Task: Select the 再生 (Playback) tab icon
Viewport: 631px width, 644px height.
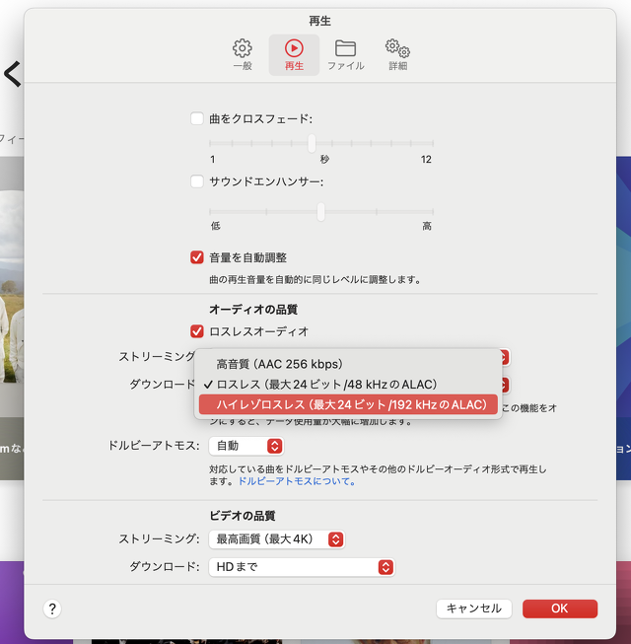Action: coord(294,54)
